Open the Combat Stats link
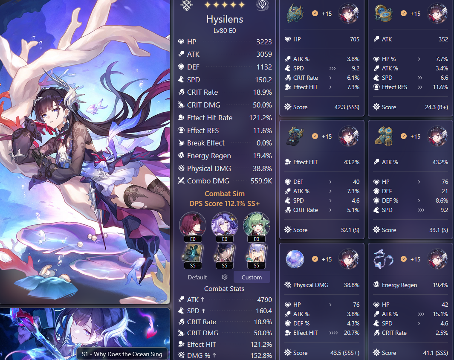This screenshot has height=360, width=454. point(224,289)
